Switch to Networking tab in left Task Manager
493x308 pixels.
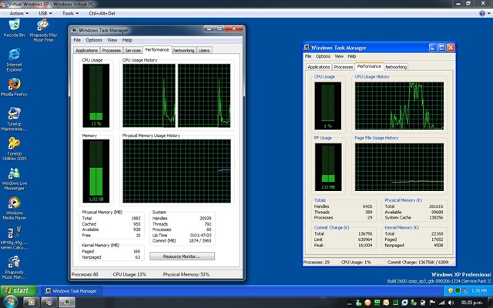(x=183, y=50)
